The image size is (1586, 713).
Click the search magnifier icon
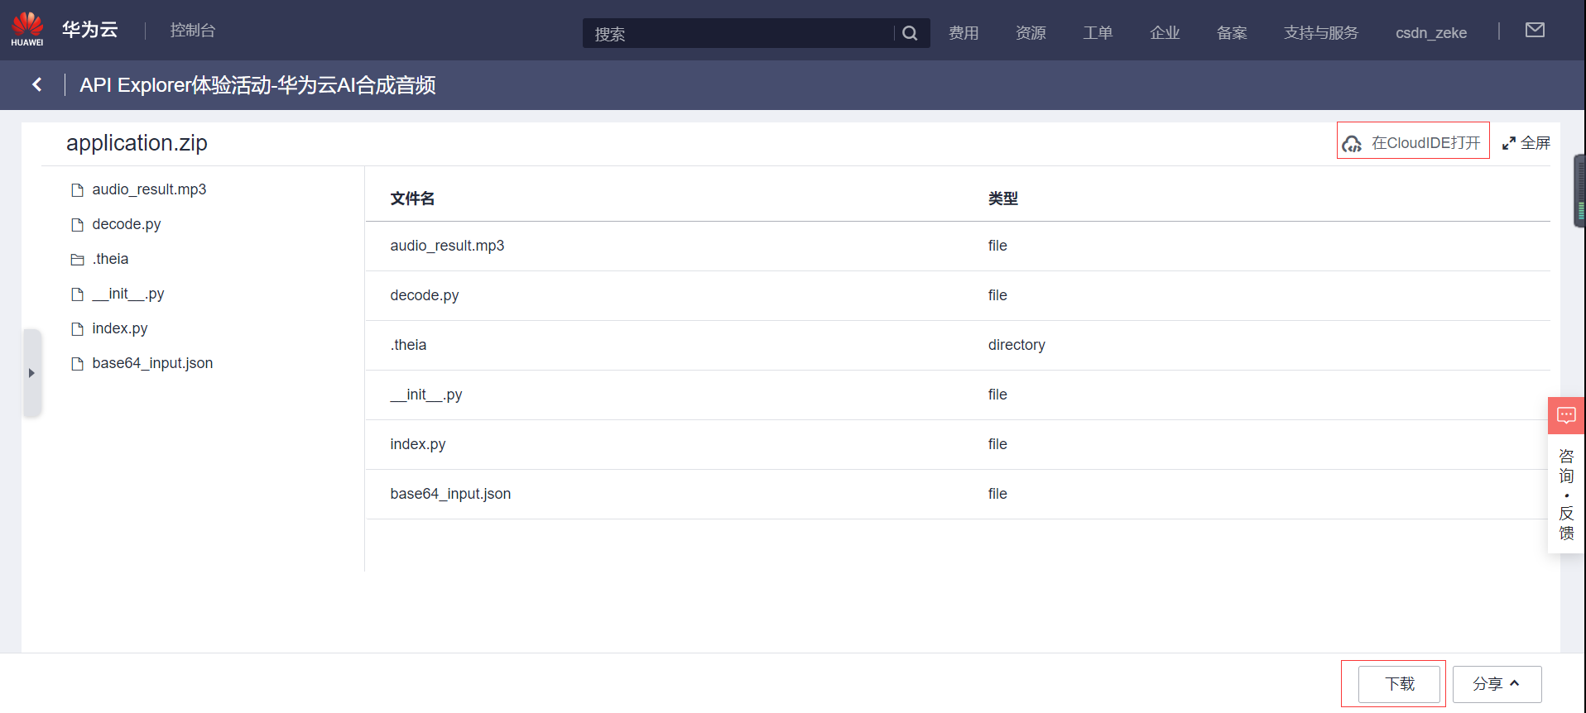coord(910,33)
